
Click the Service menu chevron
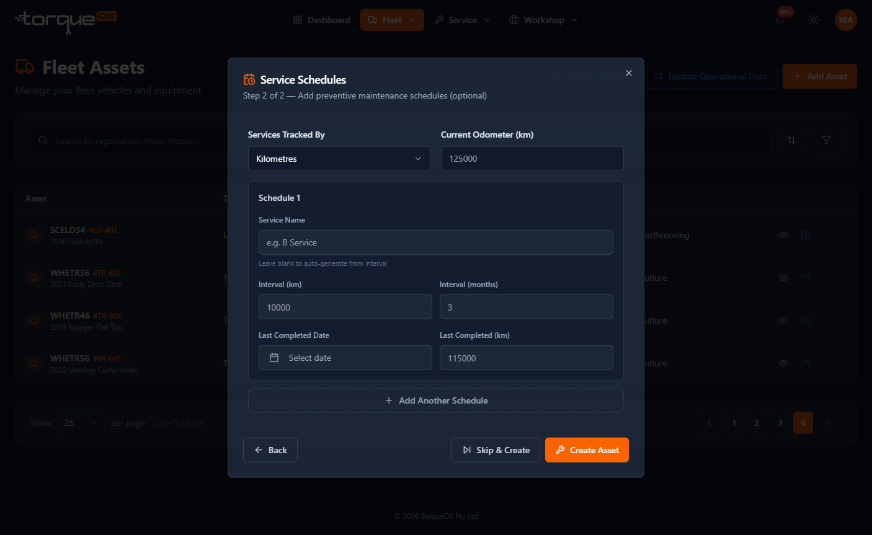487,20
